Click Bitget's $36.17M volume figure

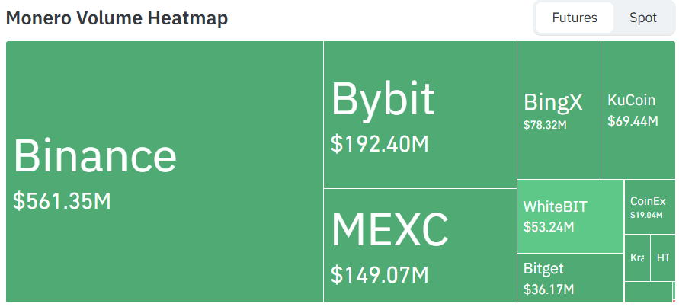coord(549,289)
